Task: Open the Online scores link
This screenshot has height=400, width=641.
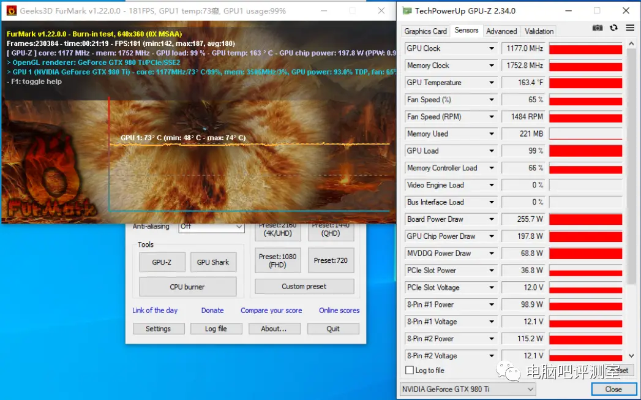Action: 339,311
